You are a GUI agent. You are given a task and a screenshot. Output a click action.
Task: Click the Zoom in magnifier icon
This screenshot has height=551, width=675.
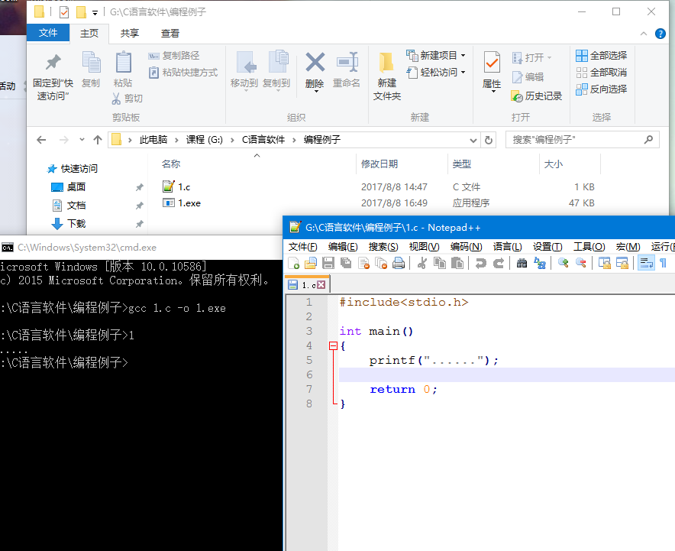click(x=564, y=263)
